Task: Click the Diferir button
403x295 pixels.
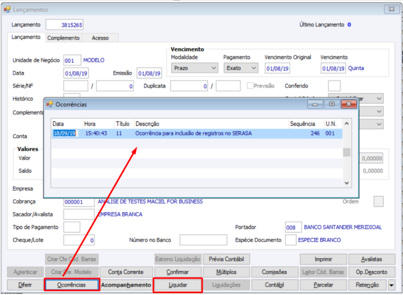Action: (25, 285)
